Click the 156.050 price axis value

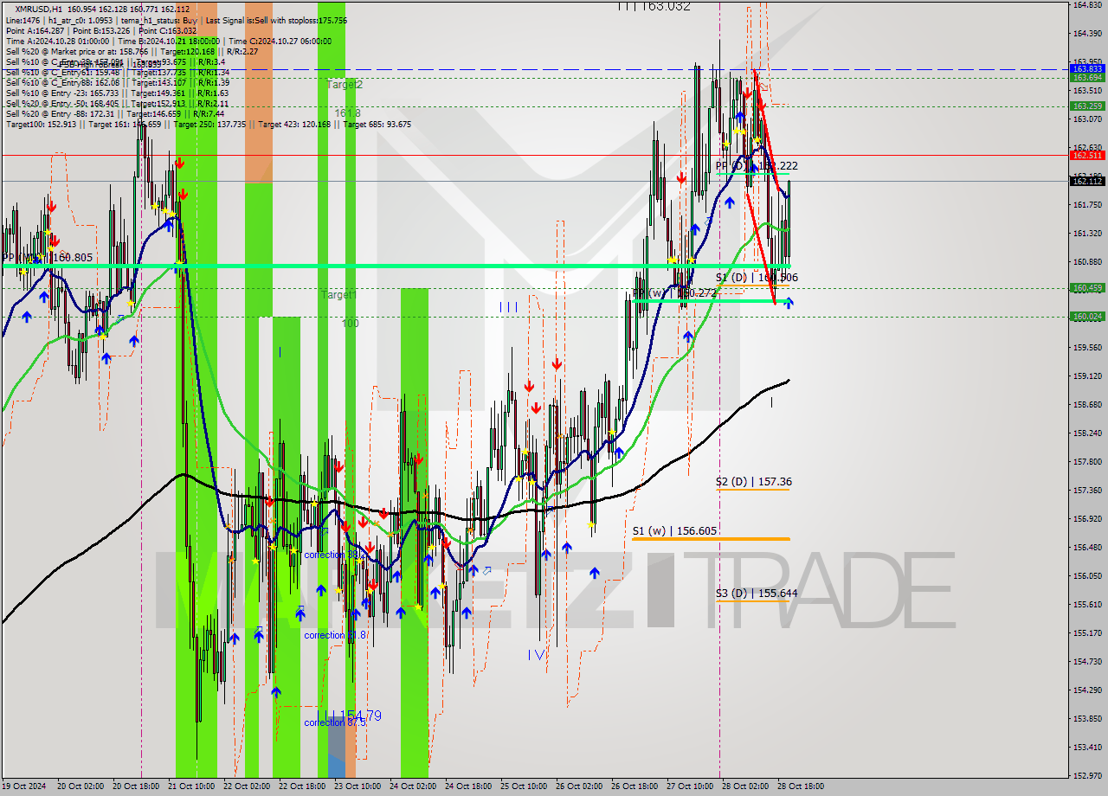[1086, 576]
